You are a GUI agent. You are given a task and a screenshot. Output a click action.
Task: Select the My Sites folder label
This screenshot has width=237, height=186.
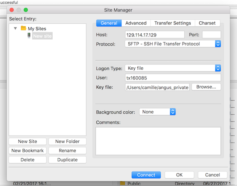click(37, 28)
